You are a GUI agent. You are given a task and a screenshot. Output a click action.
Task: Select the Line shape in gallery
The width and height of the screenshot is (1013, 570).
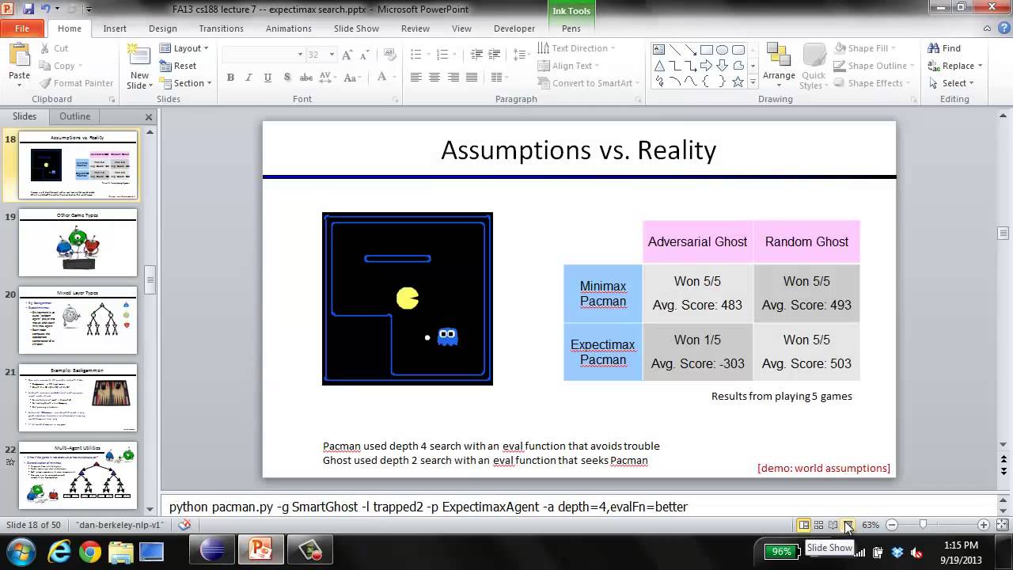point(675,50)
